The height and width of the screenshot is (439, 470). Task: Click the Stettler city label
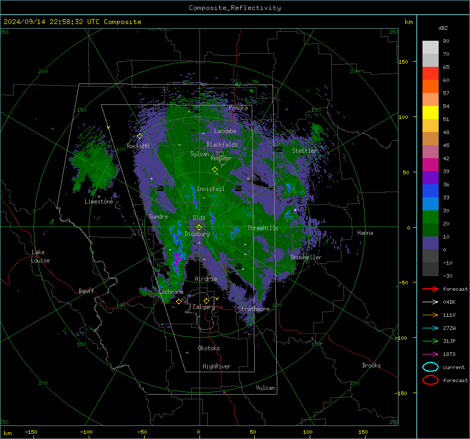(x=304, y=151)
